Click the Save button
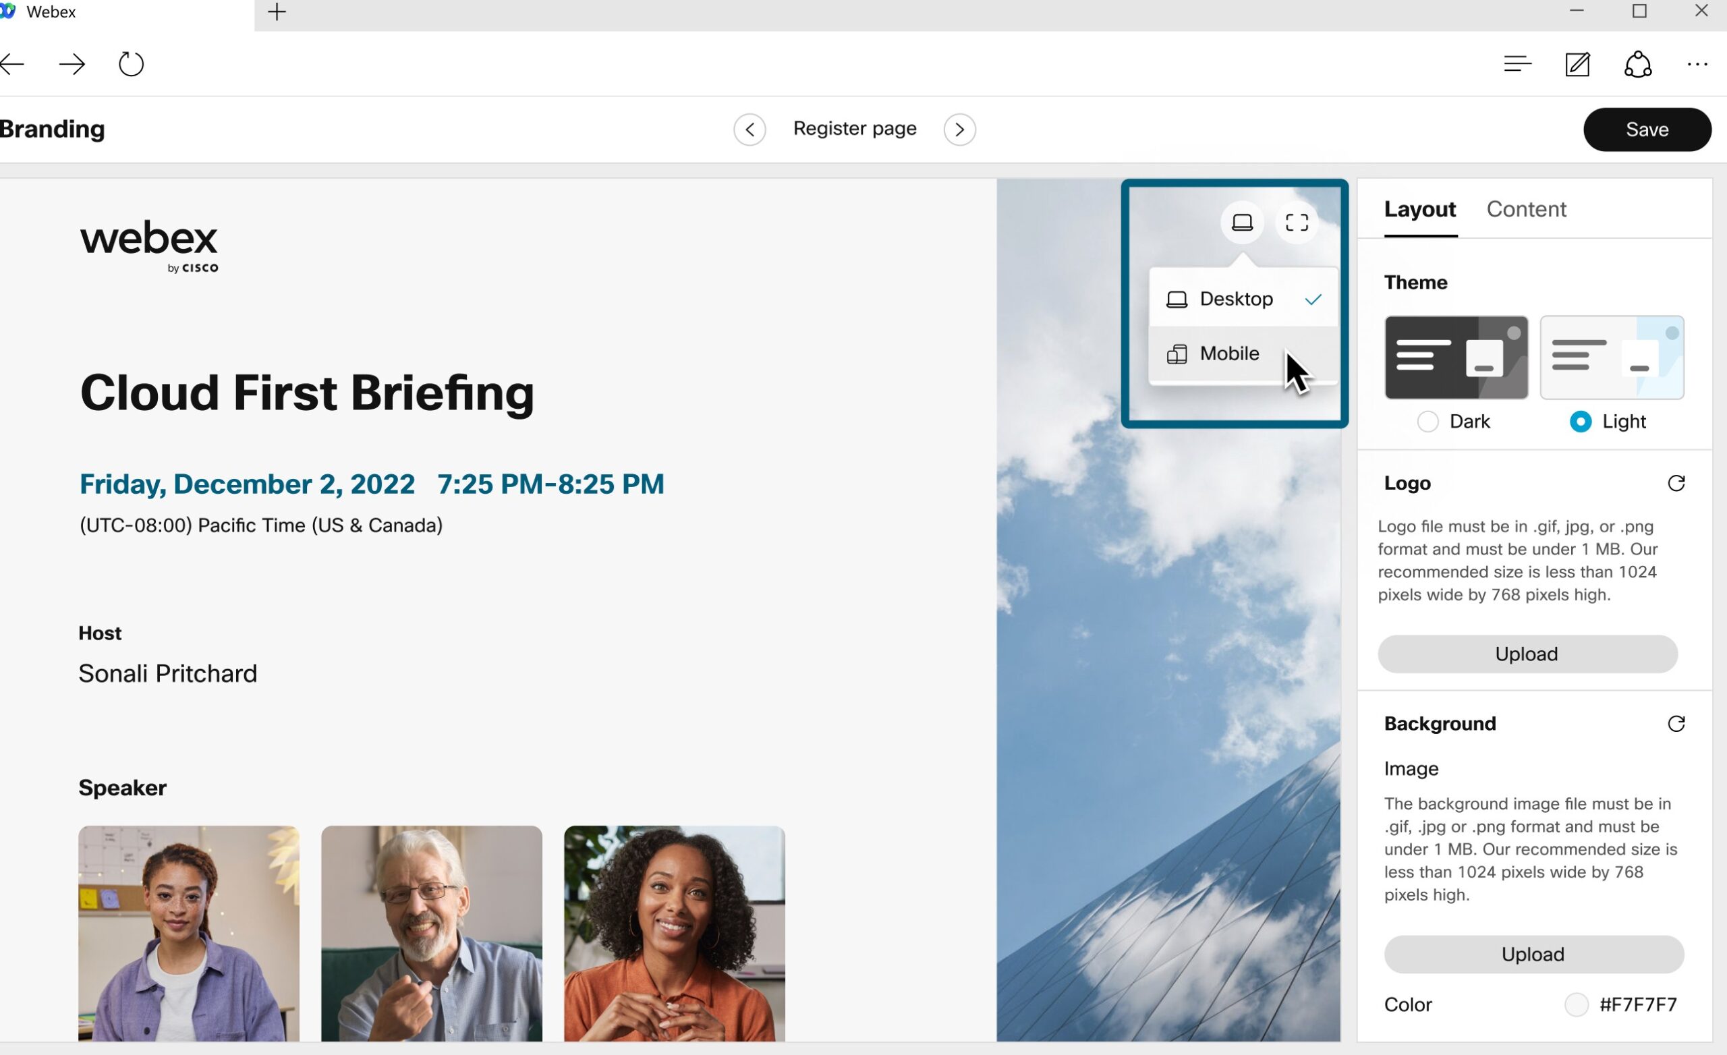Screen dimensions: 1727x1055 1647,130
